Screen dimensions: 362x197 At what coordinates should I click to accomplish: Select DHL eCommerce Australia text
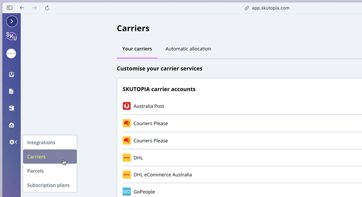[x=163, y=174]
